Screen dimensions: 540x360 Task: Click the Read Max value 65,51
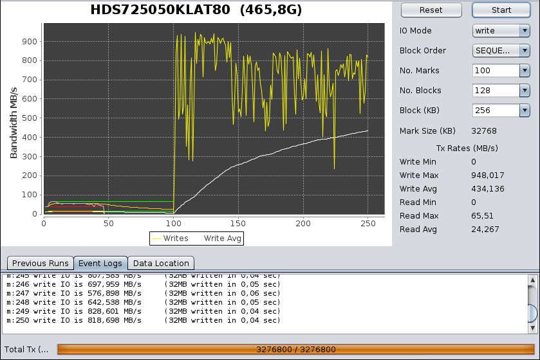(482, 216)
